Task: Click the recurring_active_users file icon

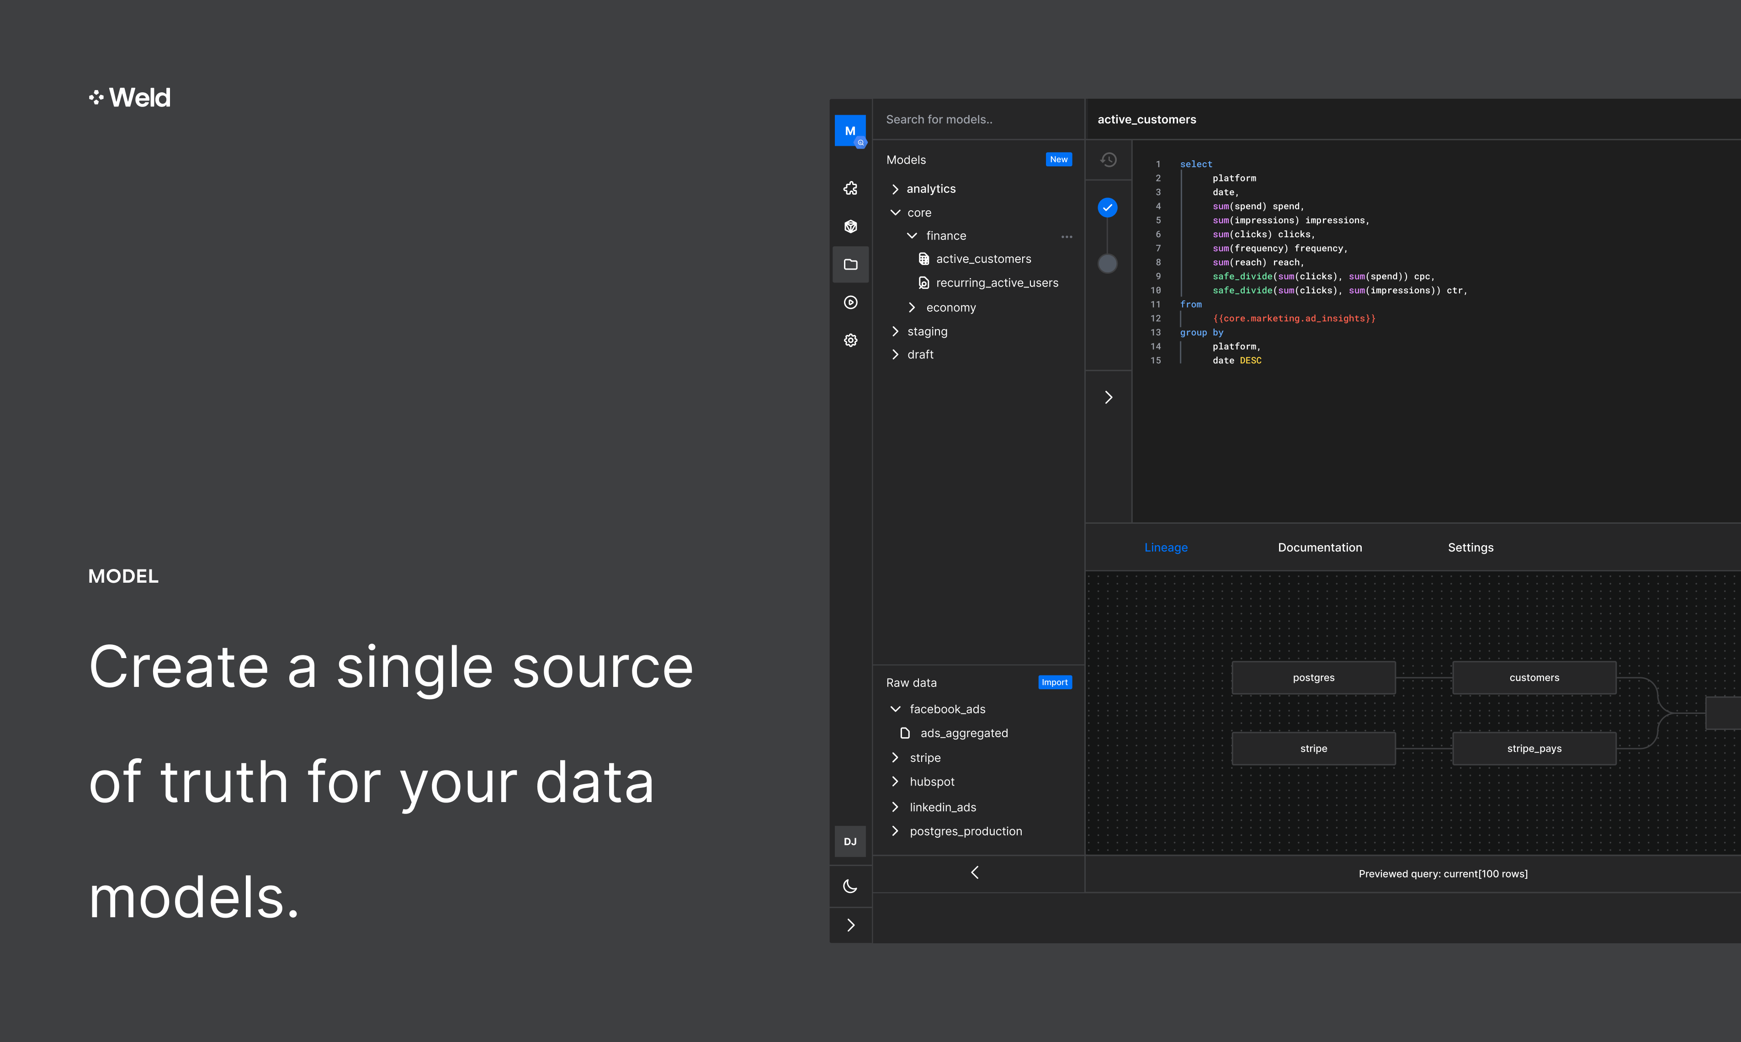Action: [x=924, y=283]
